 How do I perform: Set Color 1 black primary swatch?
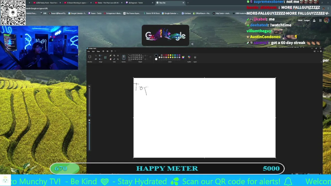tap(156, 56)
